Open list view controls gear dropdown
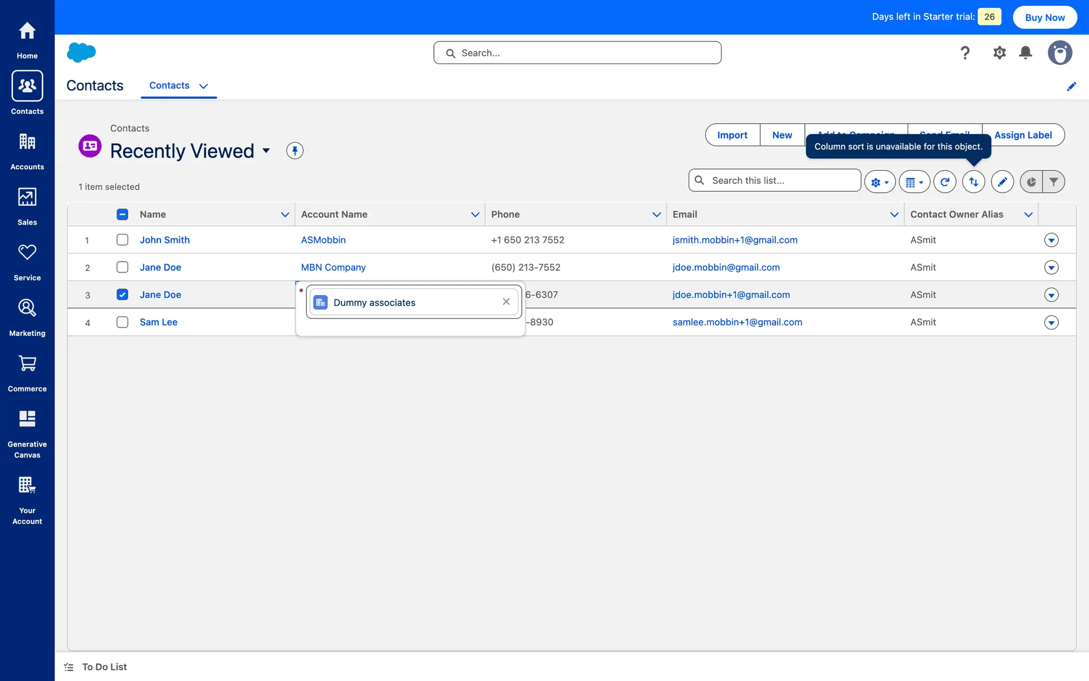 point(880,182)
